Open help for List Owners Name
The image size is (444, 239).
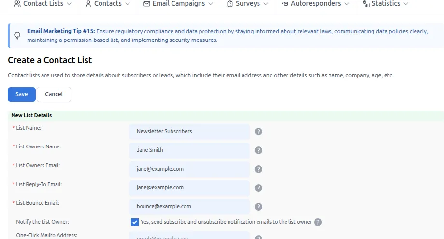click(258, 150)
